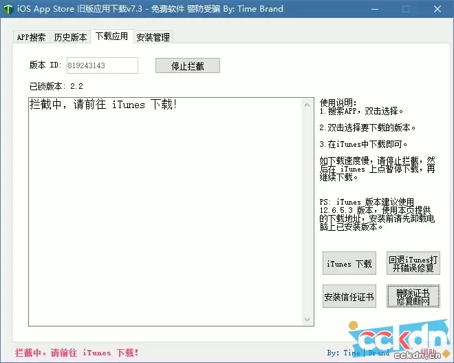This screenshot has width=454, height=363.
Task: Click the app icon in title bar
Action: (8, 9)
